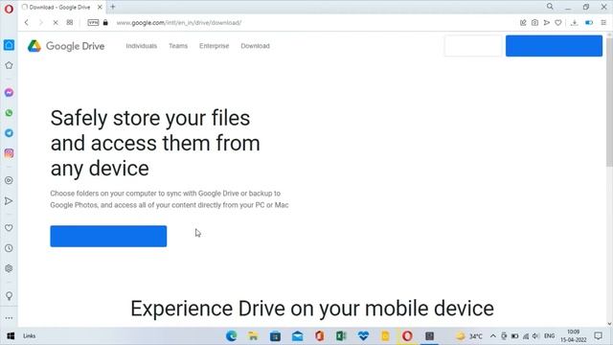Open the Individuals navigation link
This screenshot has height=345, width=613.
tap(141, 46)
